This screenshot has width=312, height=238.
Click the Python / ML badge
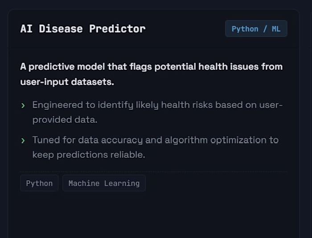click(x=256, y=28)
